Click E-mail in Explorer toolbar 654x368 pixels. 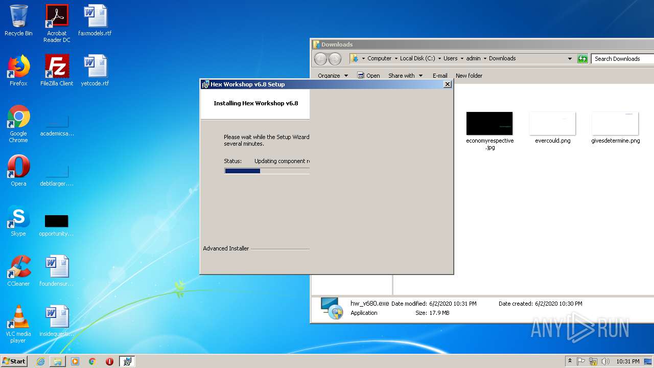[440, 76]
